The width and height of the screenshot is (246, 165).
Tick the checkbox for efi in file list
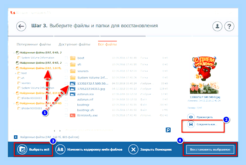click(66, 64)
